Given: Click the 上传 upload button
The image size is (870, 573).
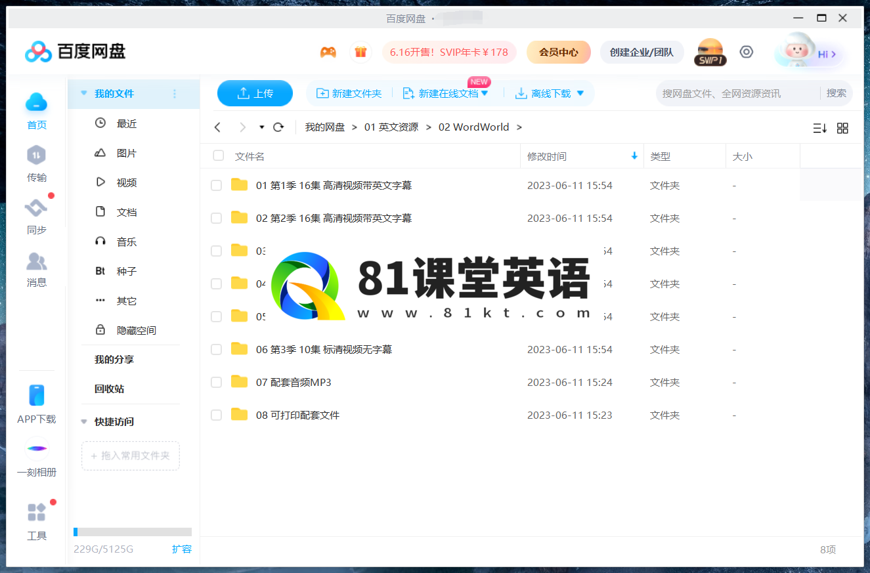Looking at the screenshot, I should [x=255, y=93].
